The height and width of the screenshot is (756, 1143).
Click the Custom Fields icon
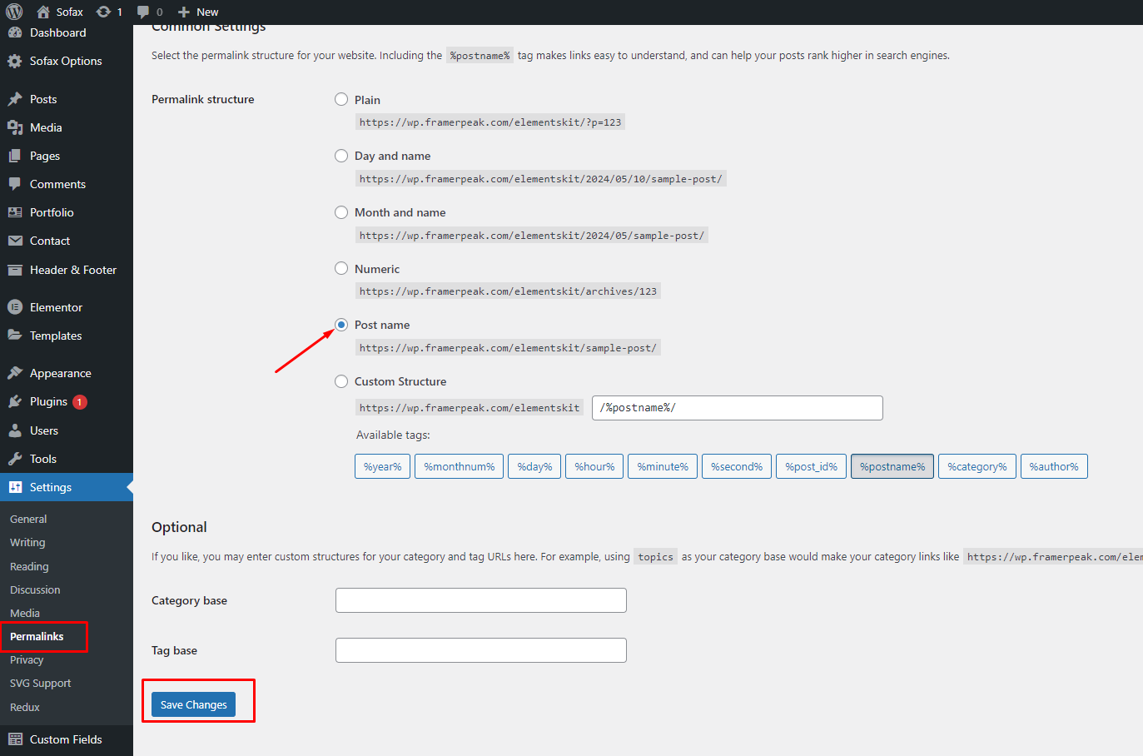click(15, 739)
